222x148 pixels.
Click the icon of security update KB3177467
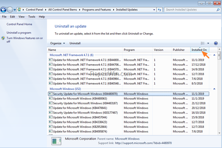click(51, 113)
